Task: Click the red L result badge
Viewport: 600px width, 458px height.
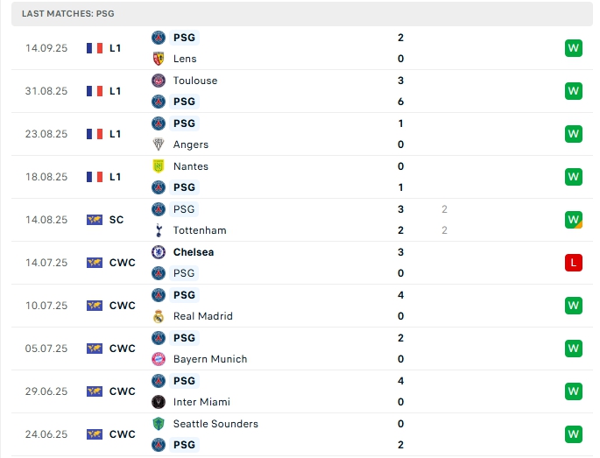Action: click(574, 263)
